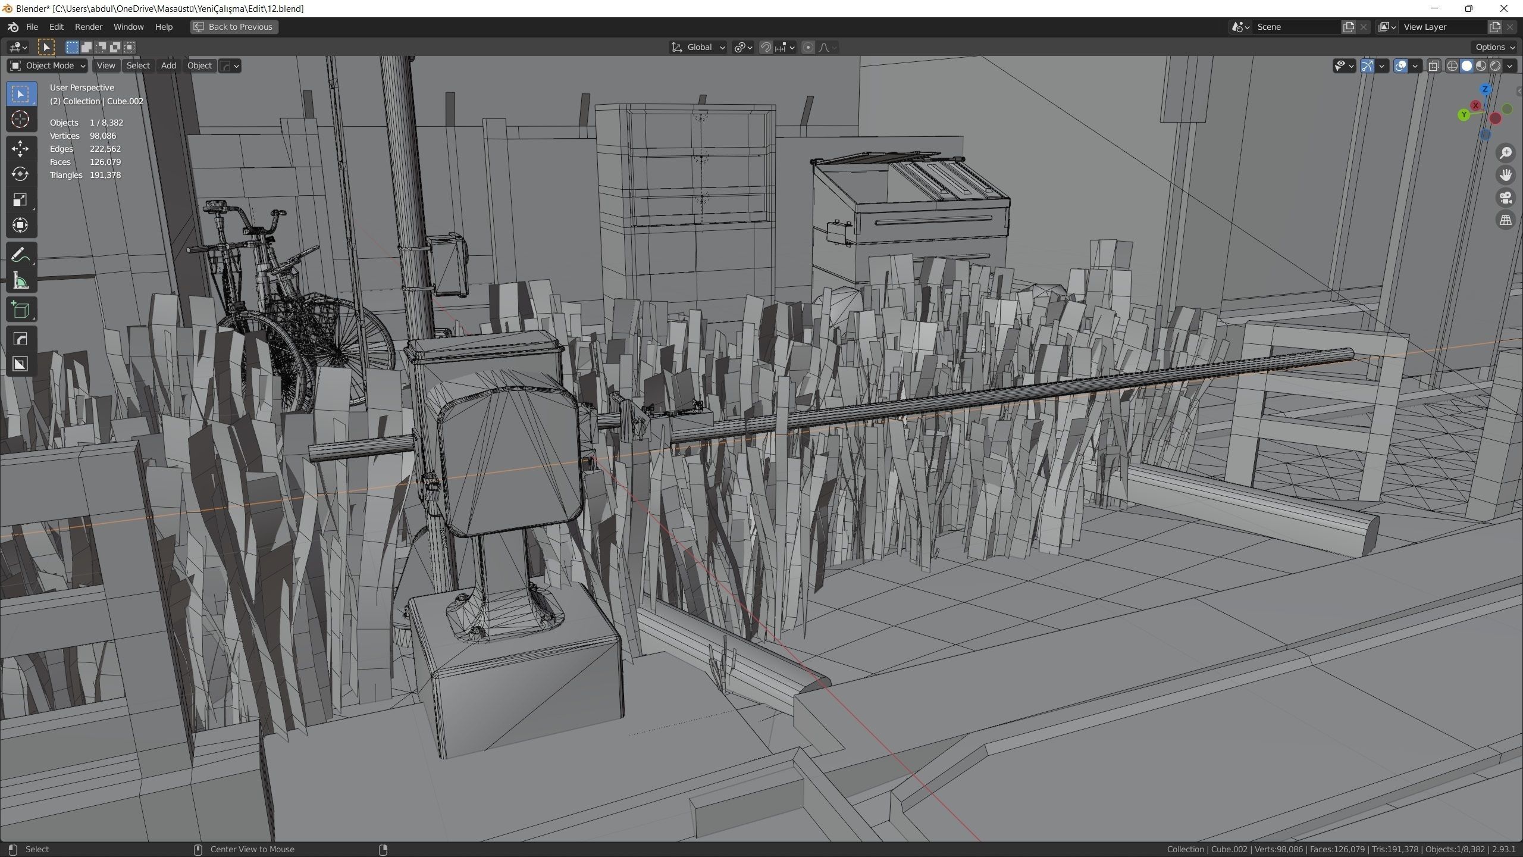Screen dimensions: 1523x857
Task: Open the Window menu
Action: click(129, 27)
